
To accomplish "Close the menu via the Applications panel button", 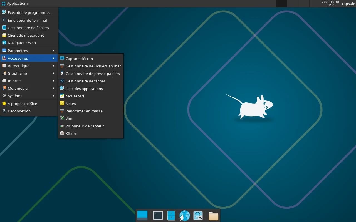I will click(15, 4).
